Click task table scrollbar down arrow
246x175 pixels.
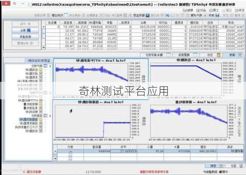pos(43,47)
